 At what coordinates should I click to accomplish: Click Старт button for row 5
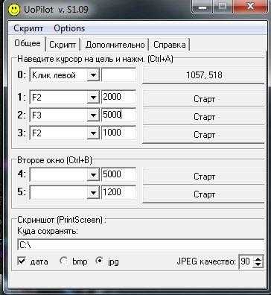click(x=203, y=194)
